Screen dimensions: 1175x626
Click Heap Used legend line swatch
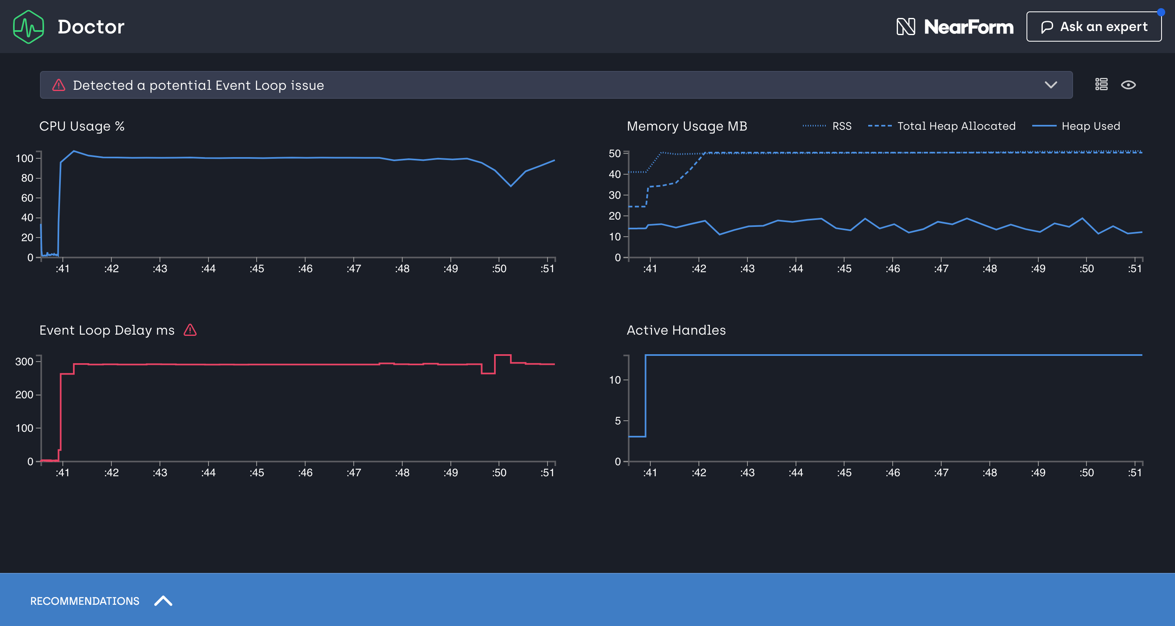click(1044, 126)
